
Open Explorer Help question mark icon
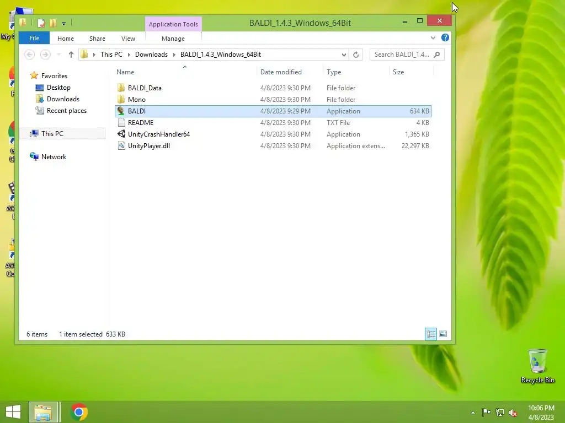click(x=445, y=37)
